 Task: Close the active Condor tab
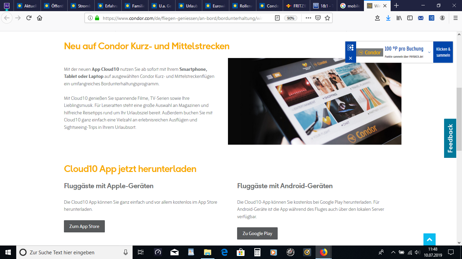[x=385, y=6]
